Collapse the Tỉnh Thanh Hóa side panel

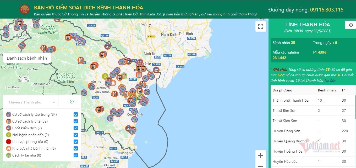(x=350, y=25)
